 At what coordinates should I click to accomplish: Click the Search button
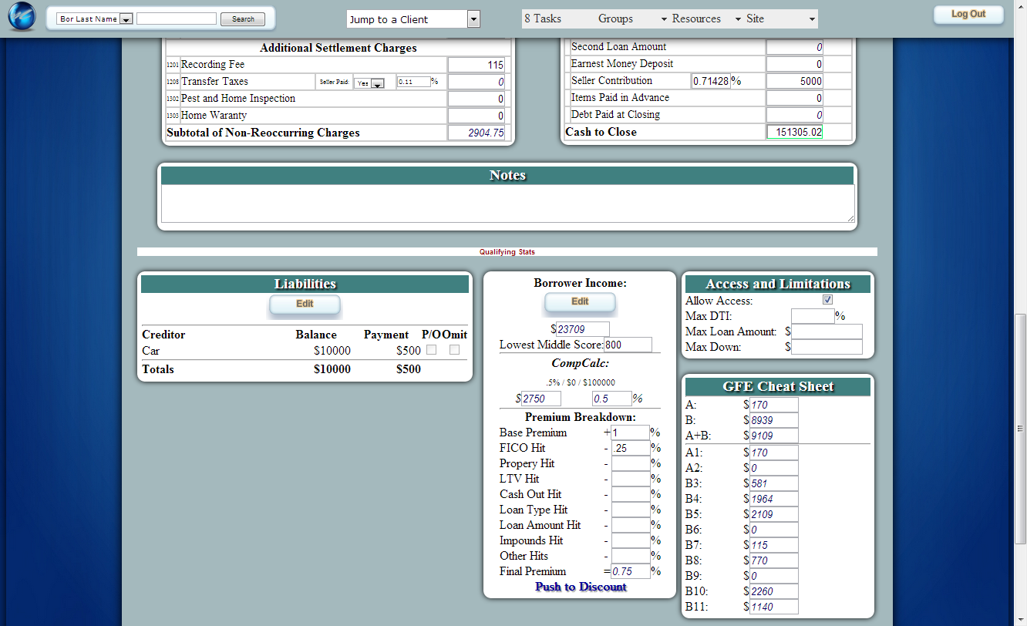tap(243, 19)
